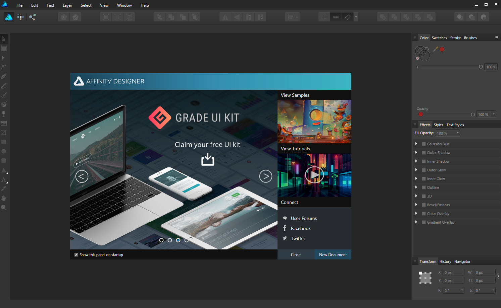
Task: Select the Ellipse shape tool
Action: pyautogui.click(x=4, y=151)
